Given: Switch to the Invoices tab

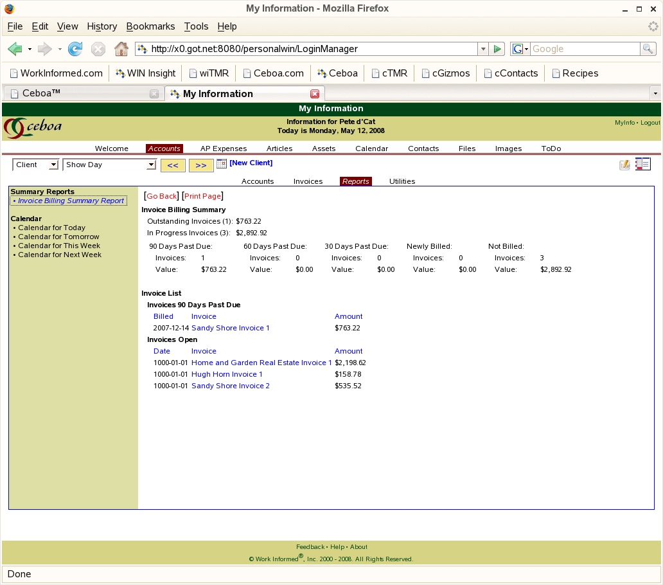Looking at the screenshot, I should [308, 181].
